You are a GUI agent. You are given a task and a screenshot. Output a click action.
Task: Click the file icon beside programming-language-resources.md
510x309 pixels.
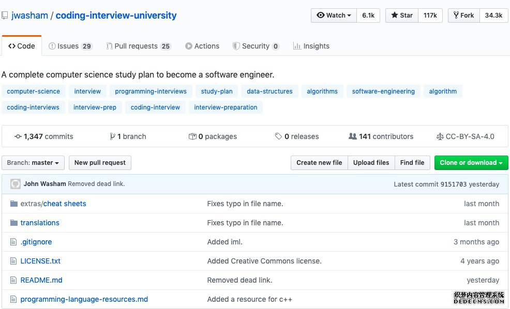coord(13,299)
